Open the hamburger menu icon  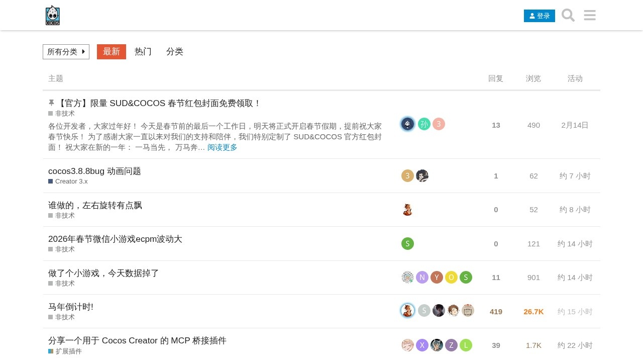pos(589,15)
